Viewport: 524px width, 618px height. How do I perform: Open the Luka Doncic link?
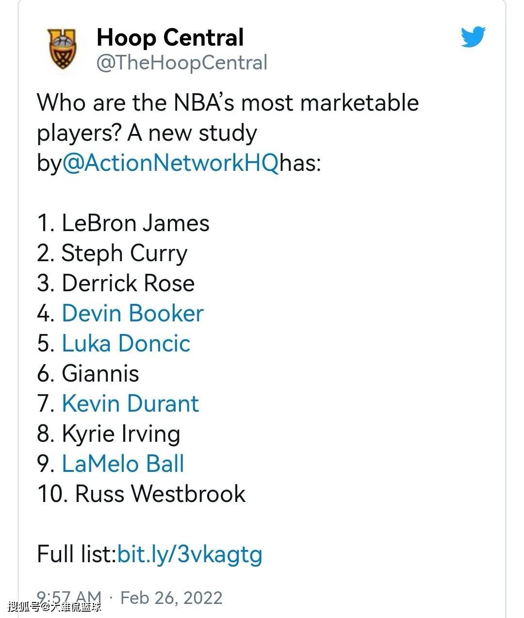(x=126, y=343)
